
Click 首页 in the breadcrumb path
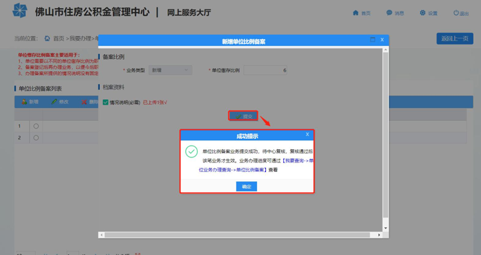click(x=58, y=38)
